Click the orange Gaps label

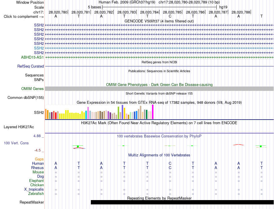pos(39,159)
